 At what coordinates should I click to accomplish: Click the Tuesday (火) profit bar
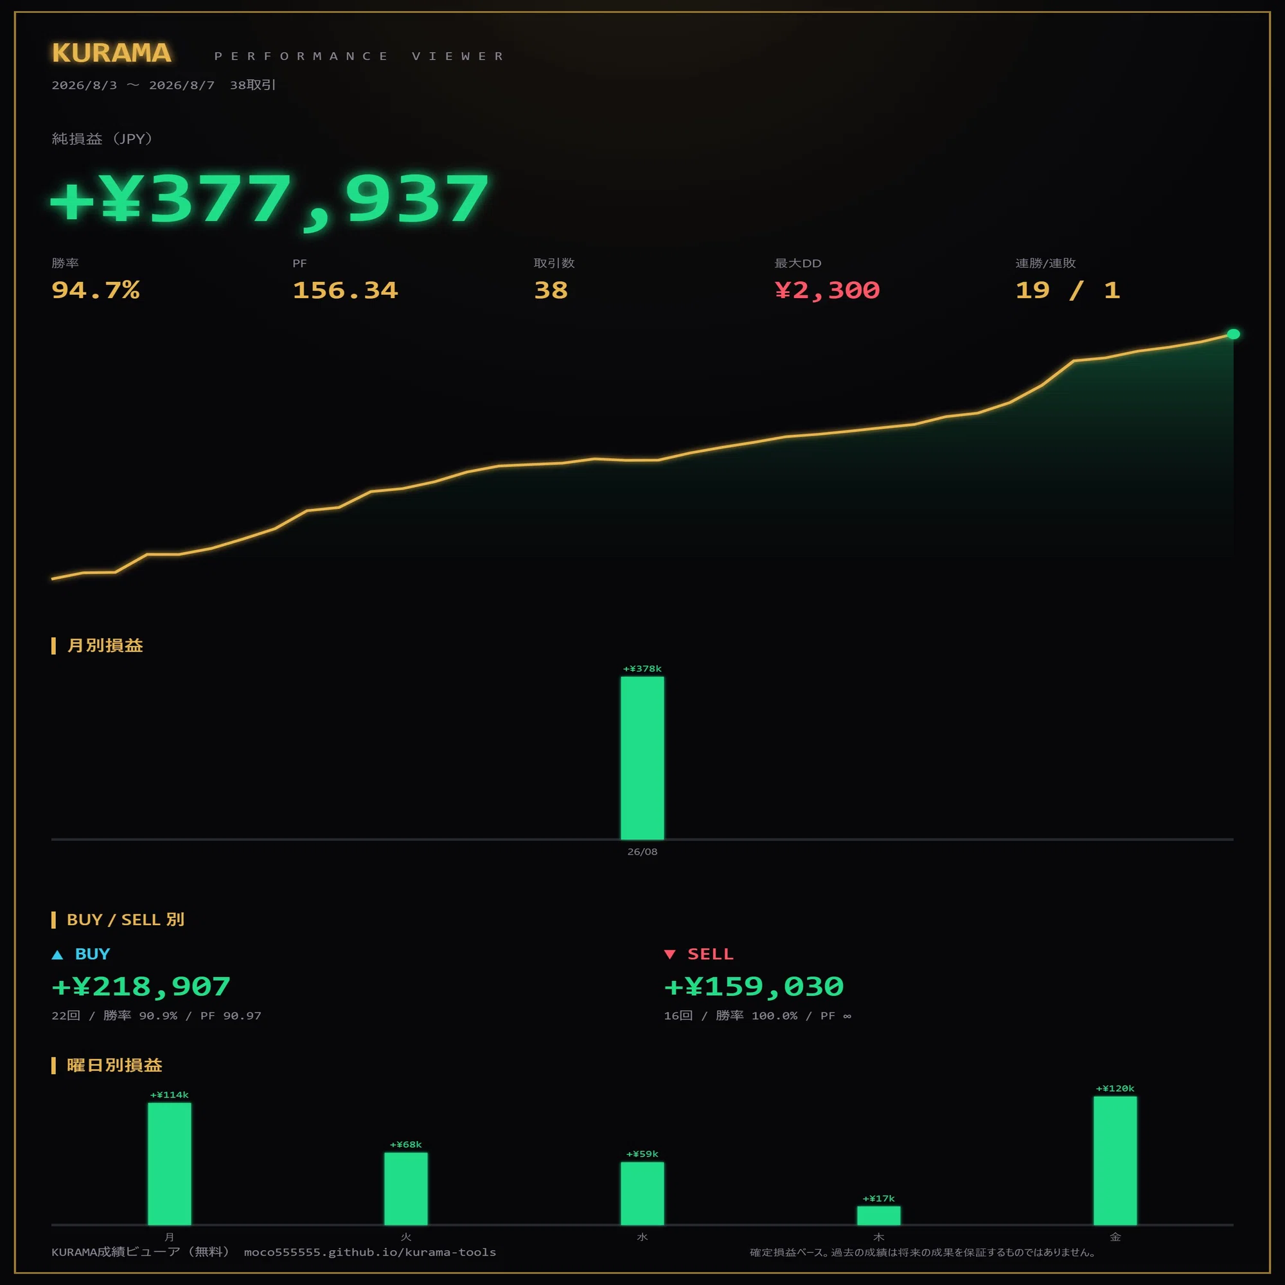(x=405, y=1189)
